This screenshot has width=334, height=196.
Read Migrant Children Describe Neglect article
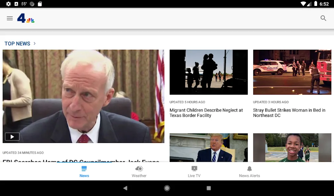[206, 113]
